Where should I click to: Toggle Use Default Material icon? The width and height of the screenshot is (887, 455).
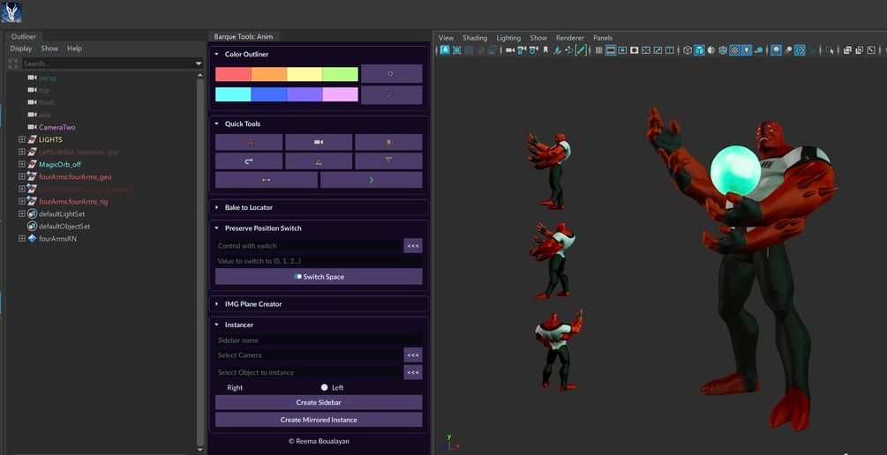(711, 49)
